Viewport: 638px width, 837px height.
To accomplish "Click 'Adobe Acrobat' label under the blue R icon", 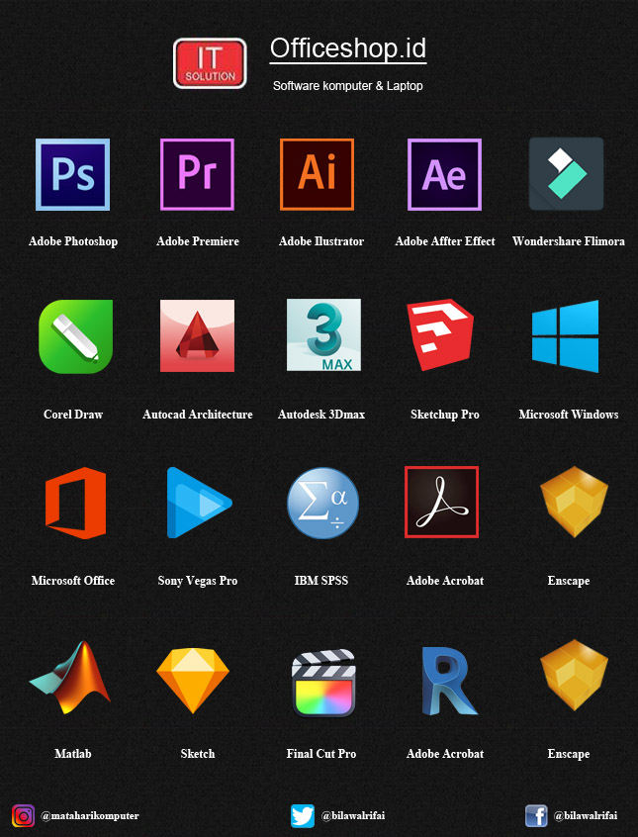I will click(445, 754).
